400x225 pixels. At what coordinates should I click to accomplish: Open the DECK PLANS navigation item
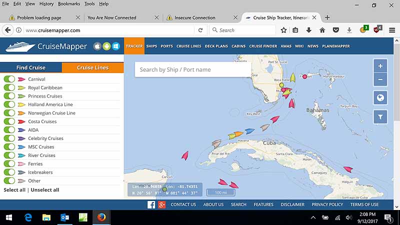pyautogui.click(x=216, y=46)
